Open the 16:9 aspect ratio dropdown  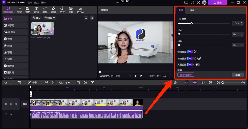[151, 76]
